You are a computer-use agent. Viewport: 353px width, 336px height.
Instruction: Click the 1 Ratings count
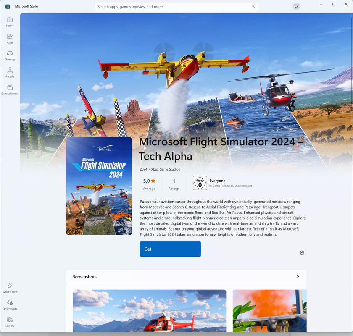point(174,184)
